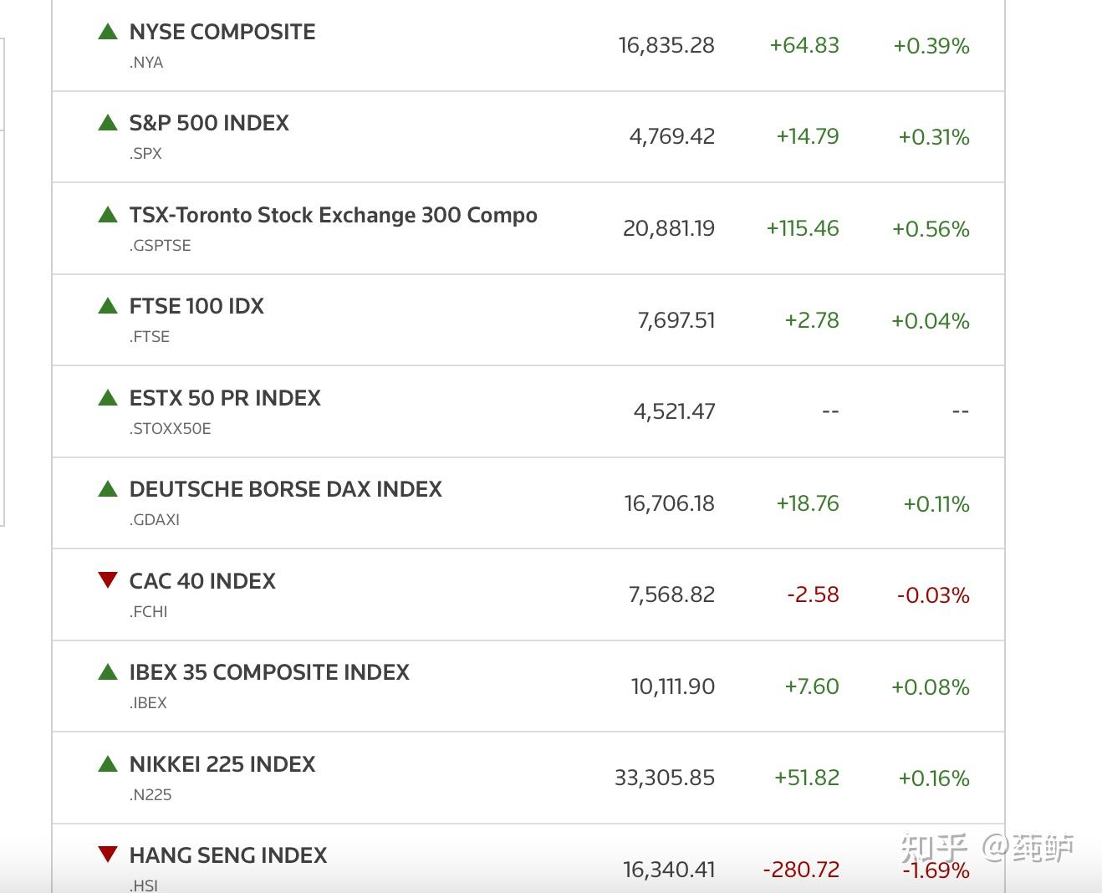The image size is (1102, 893).
Task: Select the DEUTSCHE BORSE DAX INDEX name
Action: 285,489
